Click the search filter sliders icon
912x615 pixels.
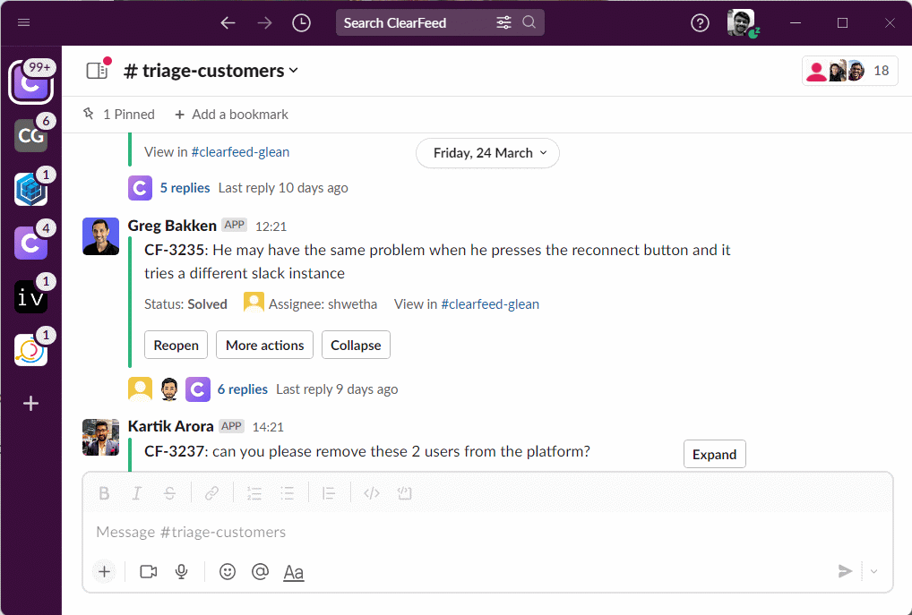(503, 23)
